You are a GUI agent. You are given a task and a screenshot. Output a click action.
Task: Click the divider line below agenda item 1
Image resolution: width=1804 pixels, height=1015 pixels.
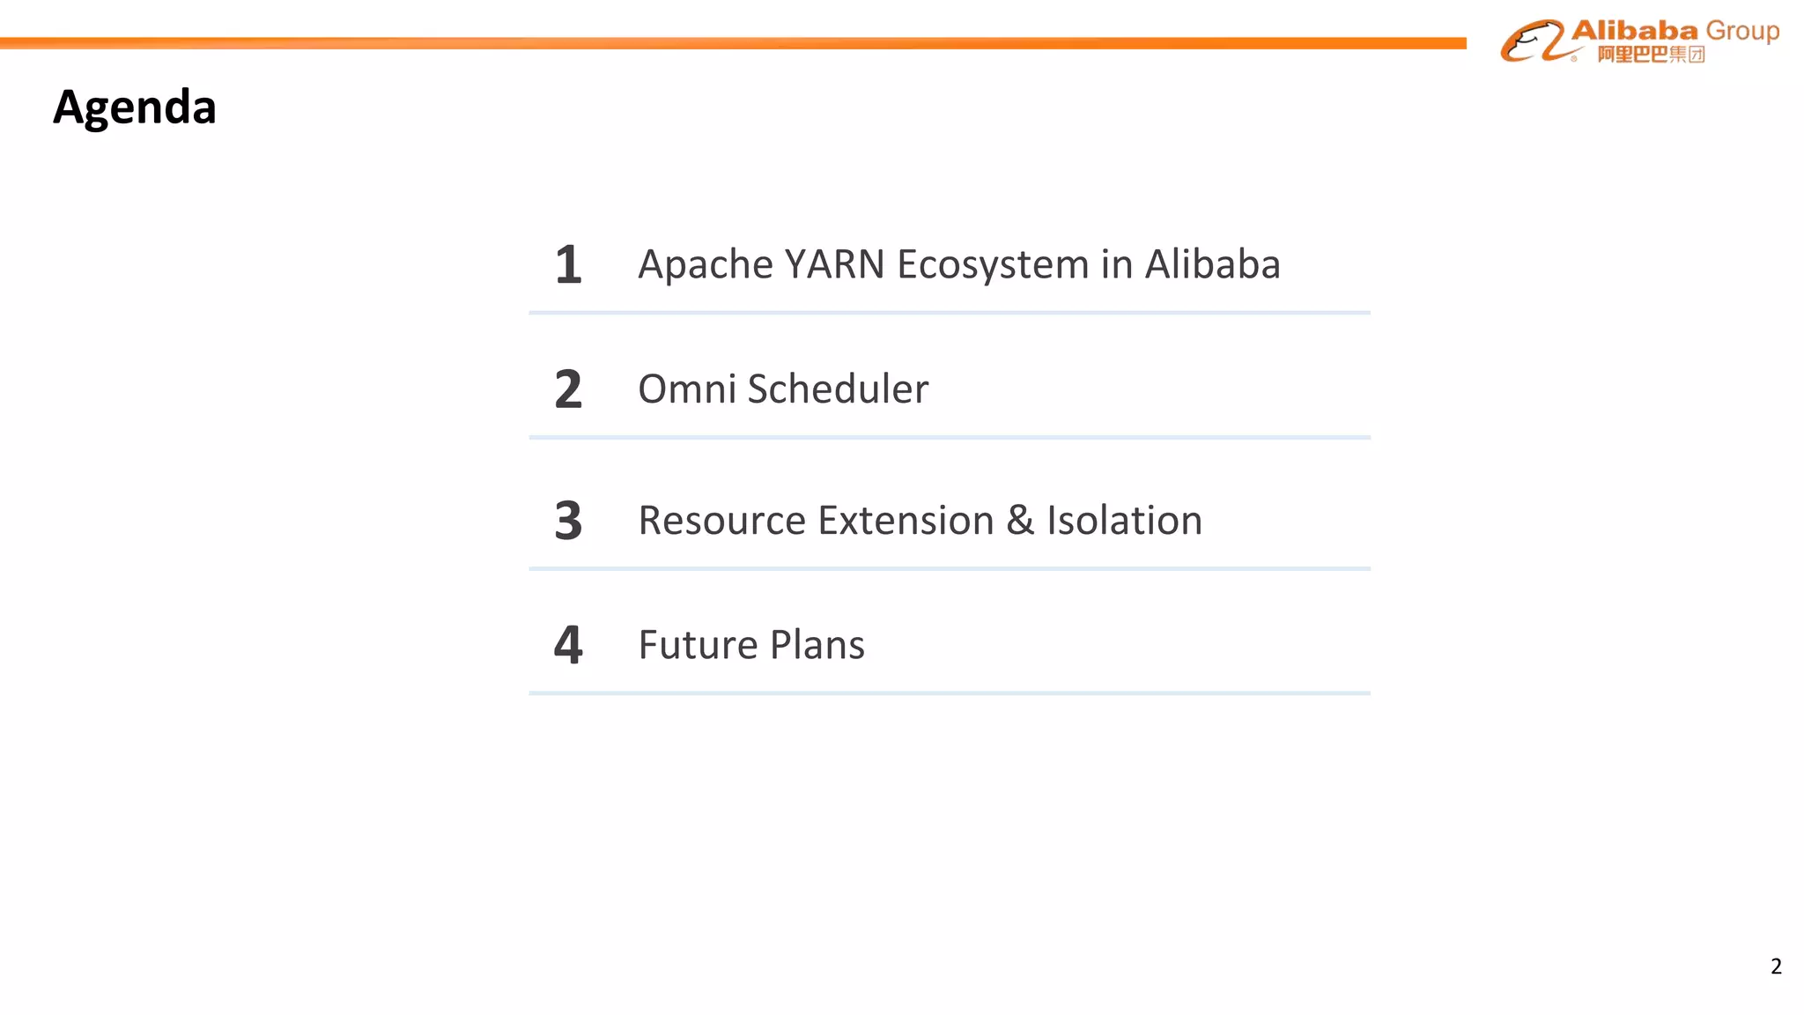pyautogui.click(x=950, y=313)
